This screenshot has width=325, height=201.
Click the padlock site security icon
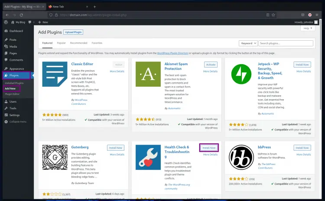(x=56, y=15)
